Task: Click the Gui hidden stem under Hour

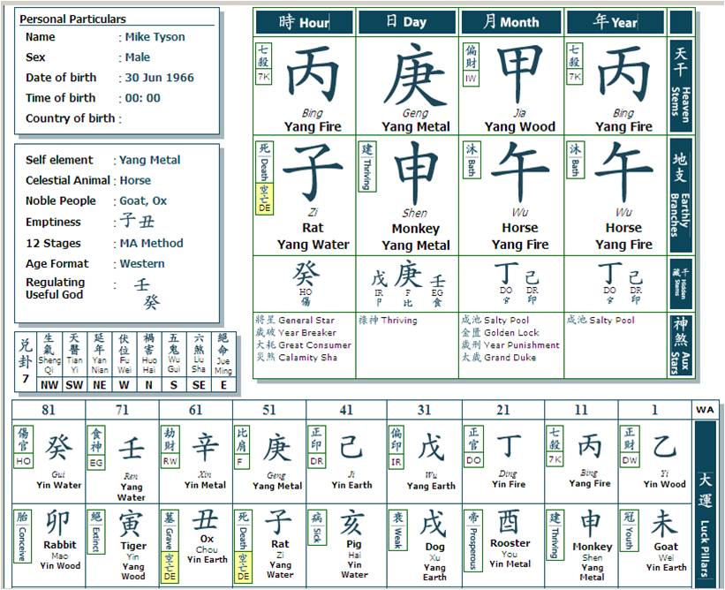Action: pos(306,273)
